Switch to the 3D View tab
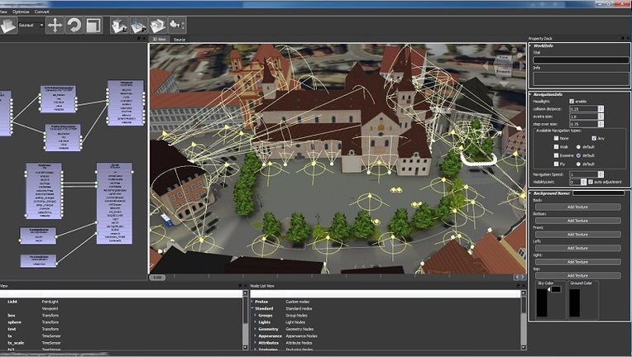Image resolution: width=632 pixels, height=357 pixels. (159, 40)
